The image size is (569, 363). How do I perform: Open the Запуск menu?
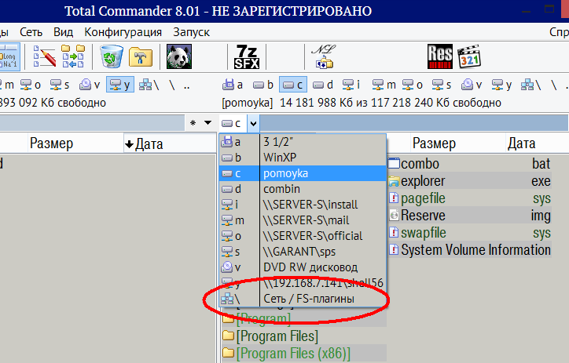pyautogui.click(x=191, y=32)
